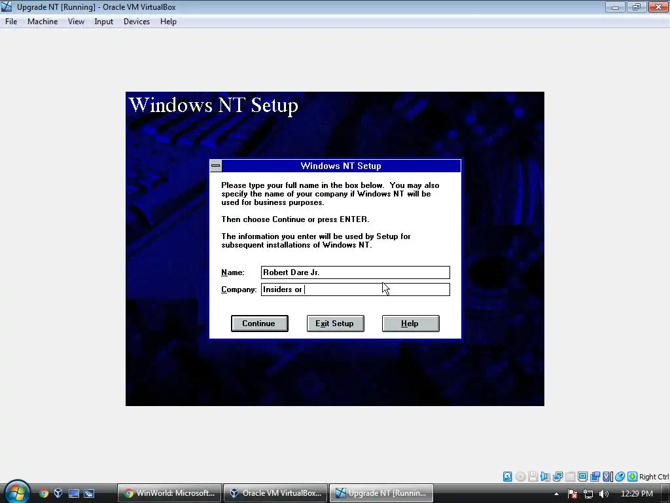
Task: Click the optical disc status icon
Action: pyautogui.click(x=520, y=477)
